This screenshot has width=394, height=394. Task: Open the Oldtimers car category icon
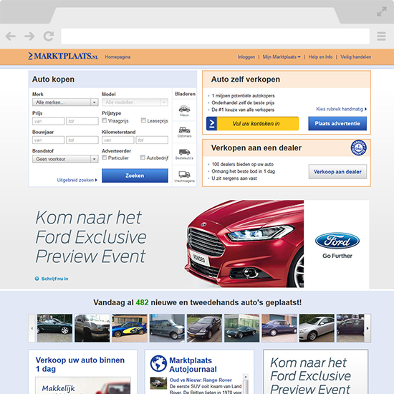pos(184,133)
